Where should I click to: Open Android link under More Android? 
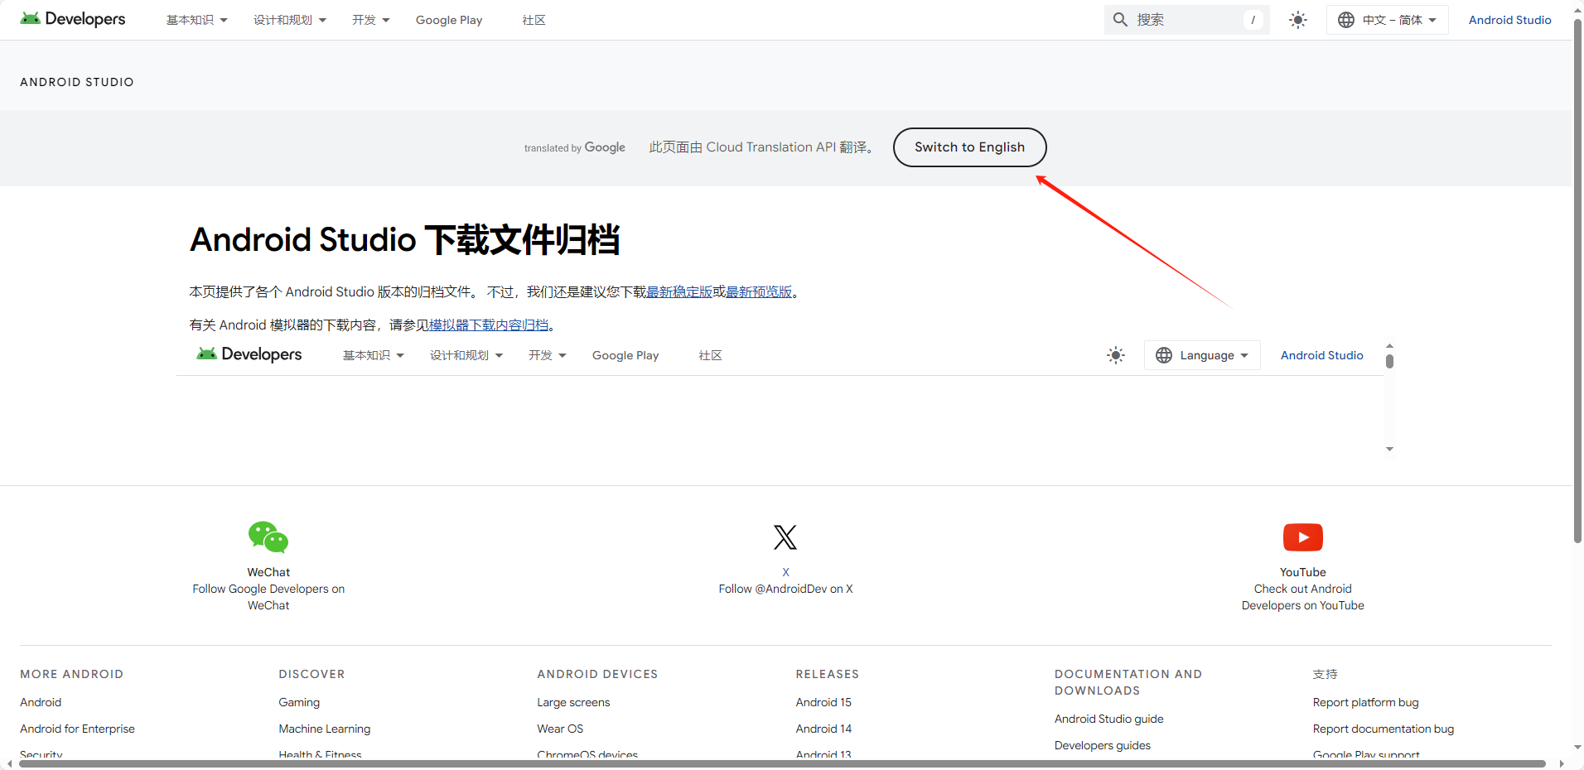41,702
